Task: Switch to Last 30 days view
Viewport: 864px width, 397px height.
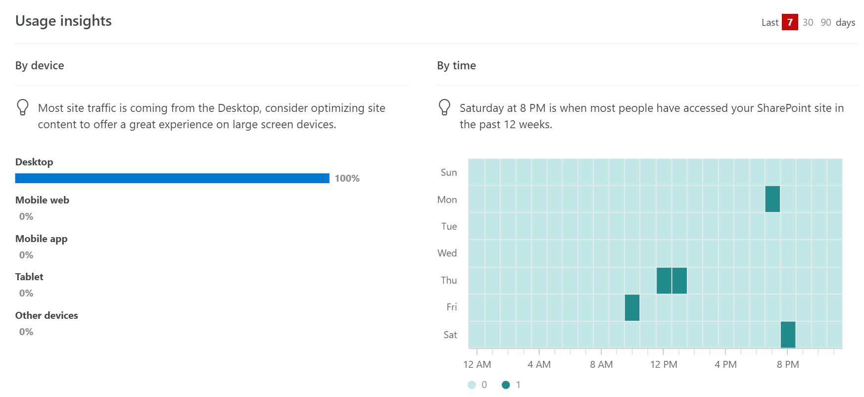Action: 808,22
